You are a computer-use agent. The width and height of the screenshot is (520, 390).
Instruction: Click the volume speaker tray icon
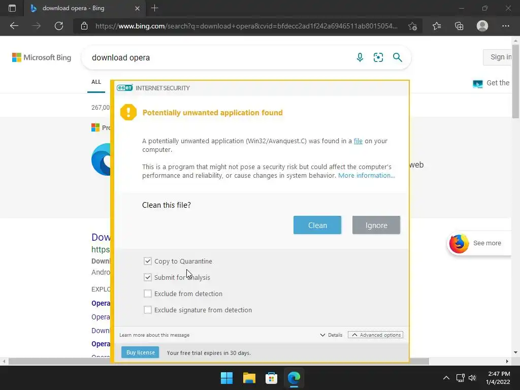[472, 378]
